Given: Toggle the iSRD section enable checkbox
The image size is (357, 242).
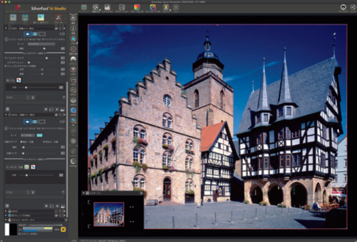Looking at the screenshot, I should point(56,29).
